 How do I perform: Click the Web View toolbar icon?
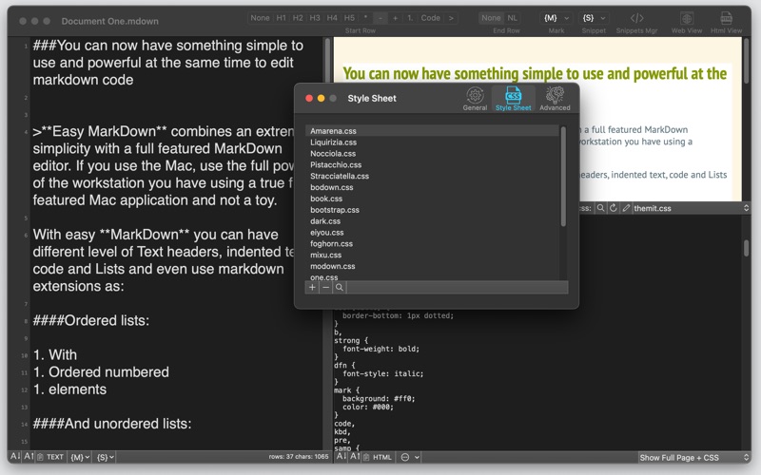click(686, 18)
